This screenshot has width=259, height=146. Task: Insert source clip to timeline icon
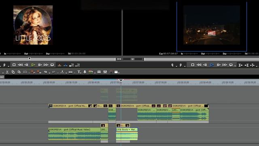point(59,65)
